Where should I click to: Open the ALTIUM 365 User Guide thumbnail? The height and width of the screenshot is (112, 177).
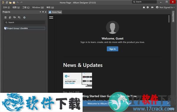[x=78, y=81]
